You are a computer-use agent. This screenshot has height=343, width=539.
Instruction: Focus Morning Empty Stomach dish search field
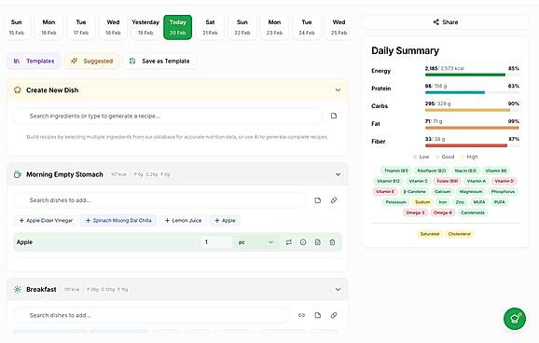[x=159, y=200]
